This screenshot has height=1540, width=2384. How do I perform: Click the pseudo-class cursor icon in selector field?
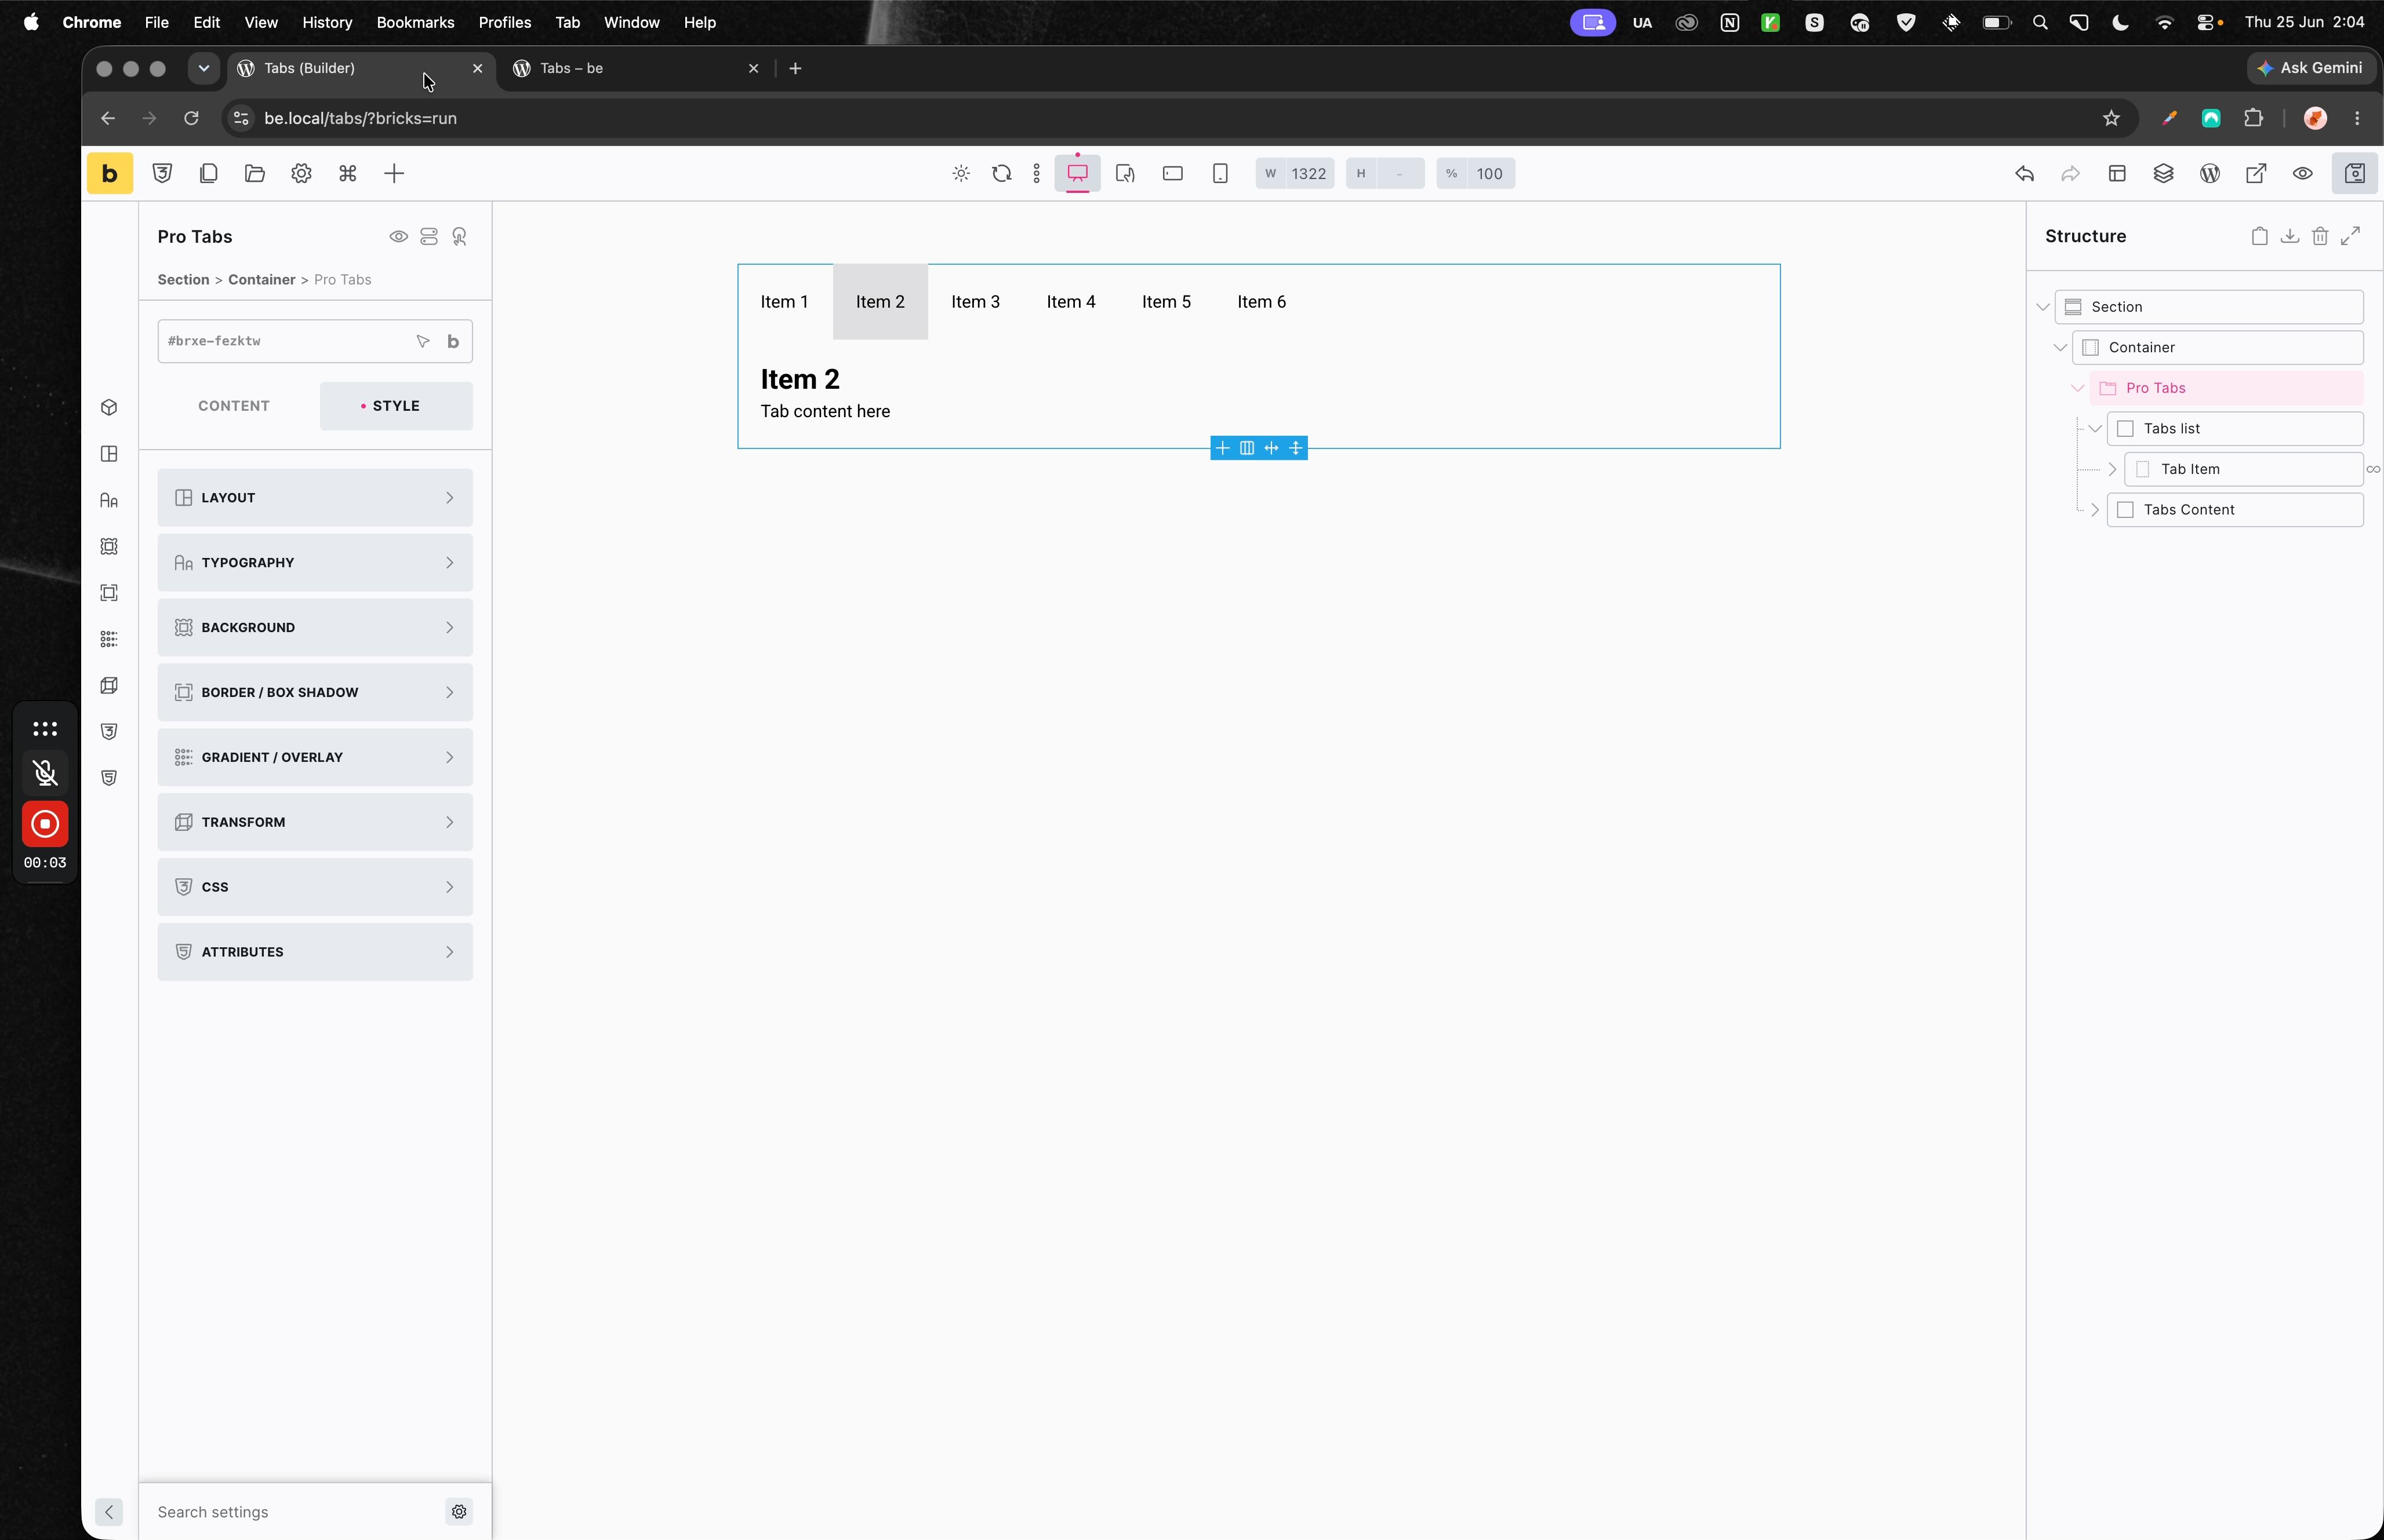423,341
